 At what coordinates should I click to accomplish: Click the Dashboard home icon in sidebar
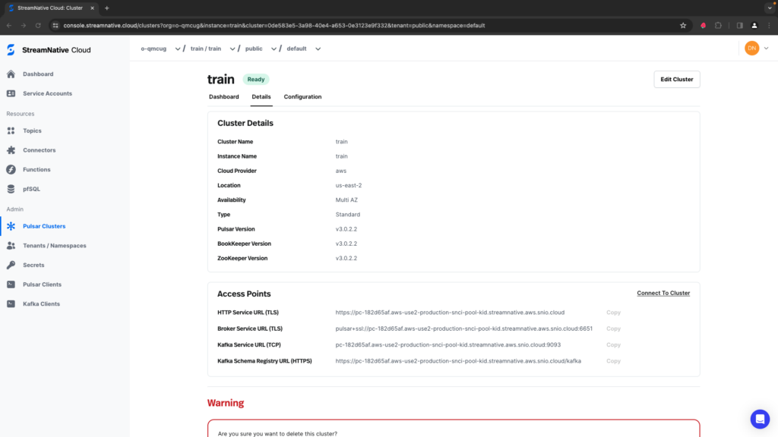tap(11, 74)
